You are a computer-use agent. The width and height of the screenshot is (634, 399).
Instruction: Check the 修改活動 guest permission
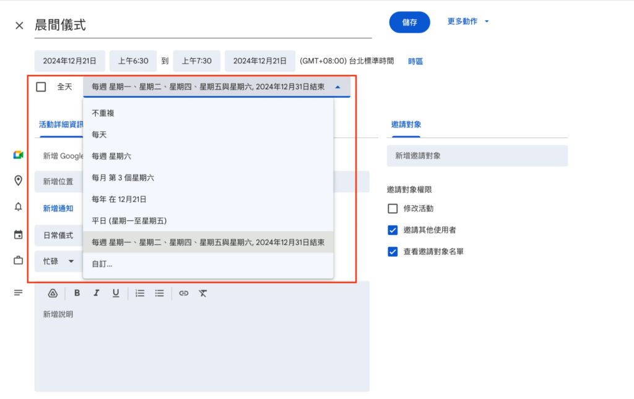tap(392, 208)
